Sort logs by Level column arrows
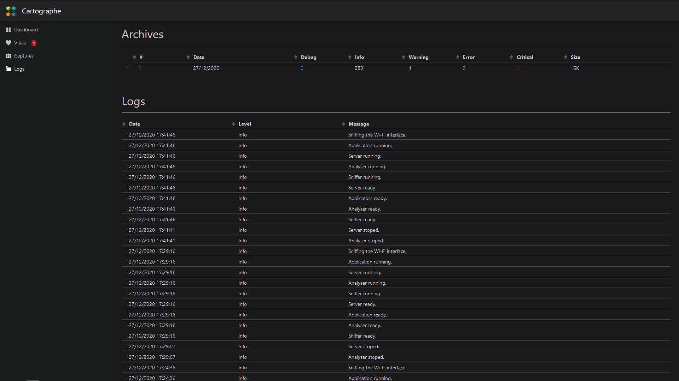The height and width of the screenshot is (381, 679). coord(233,124)
